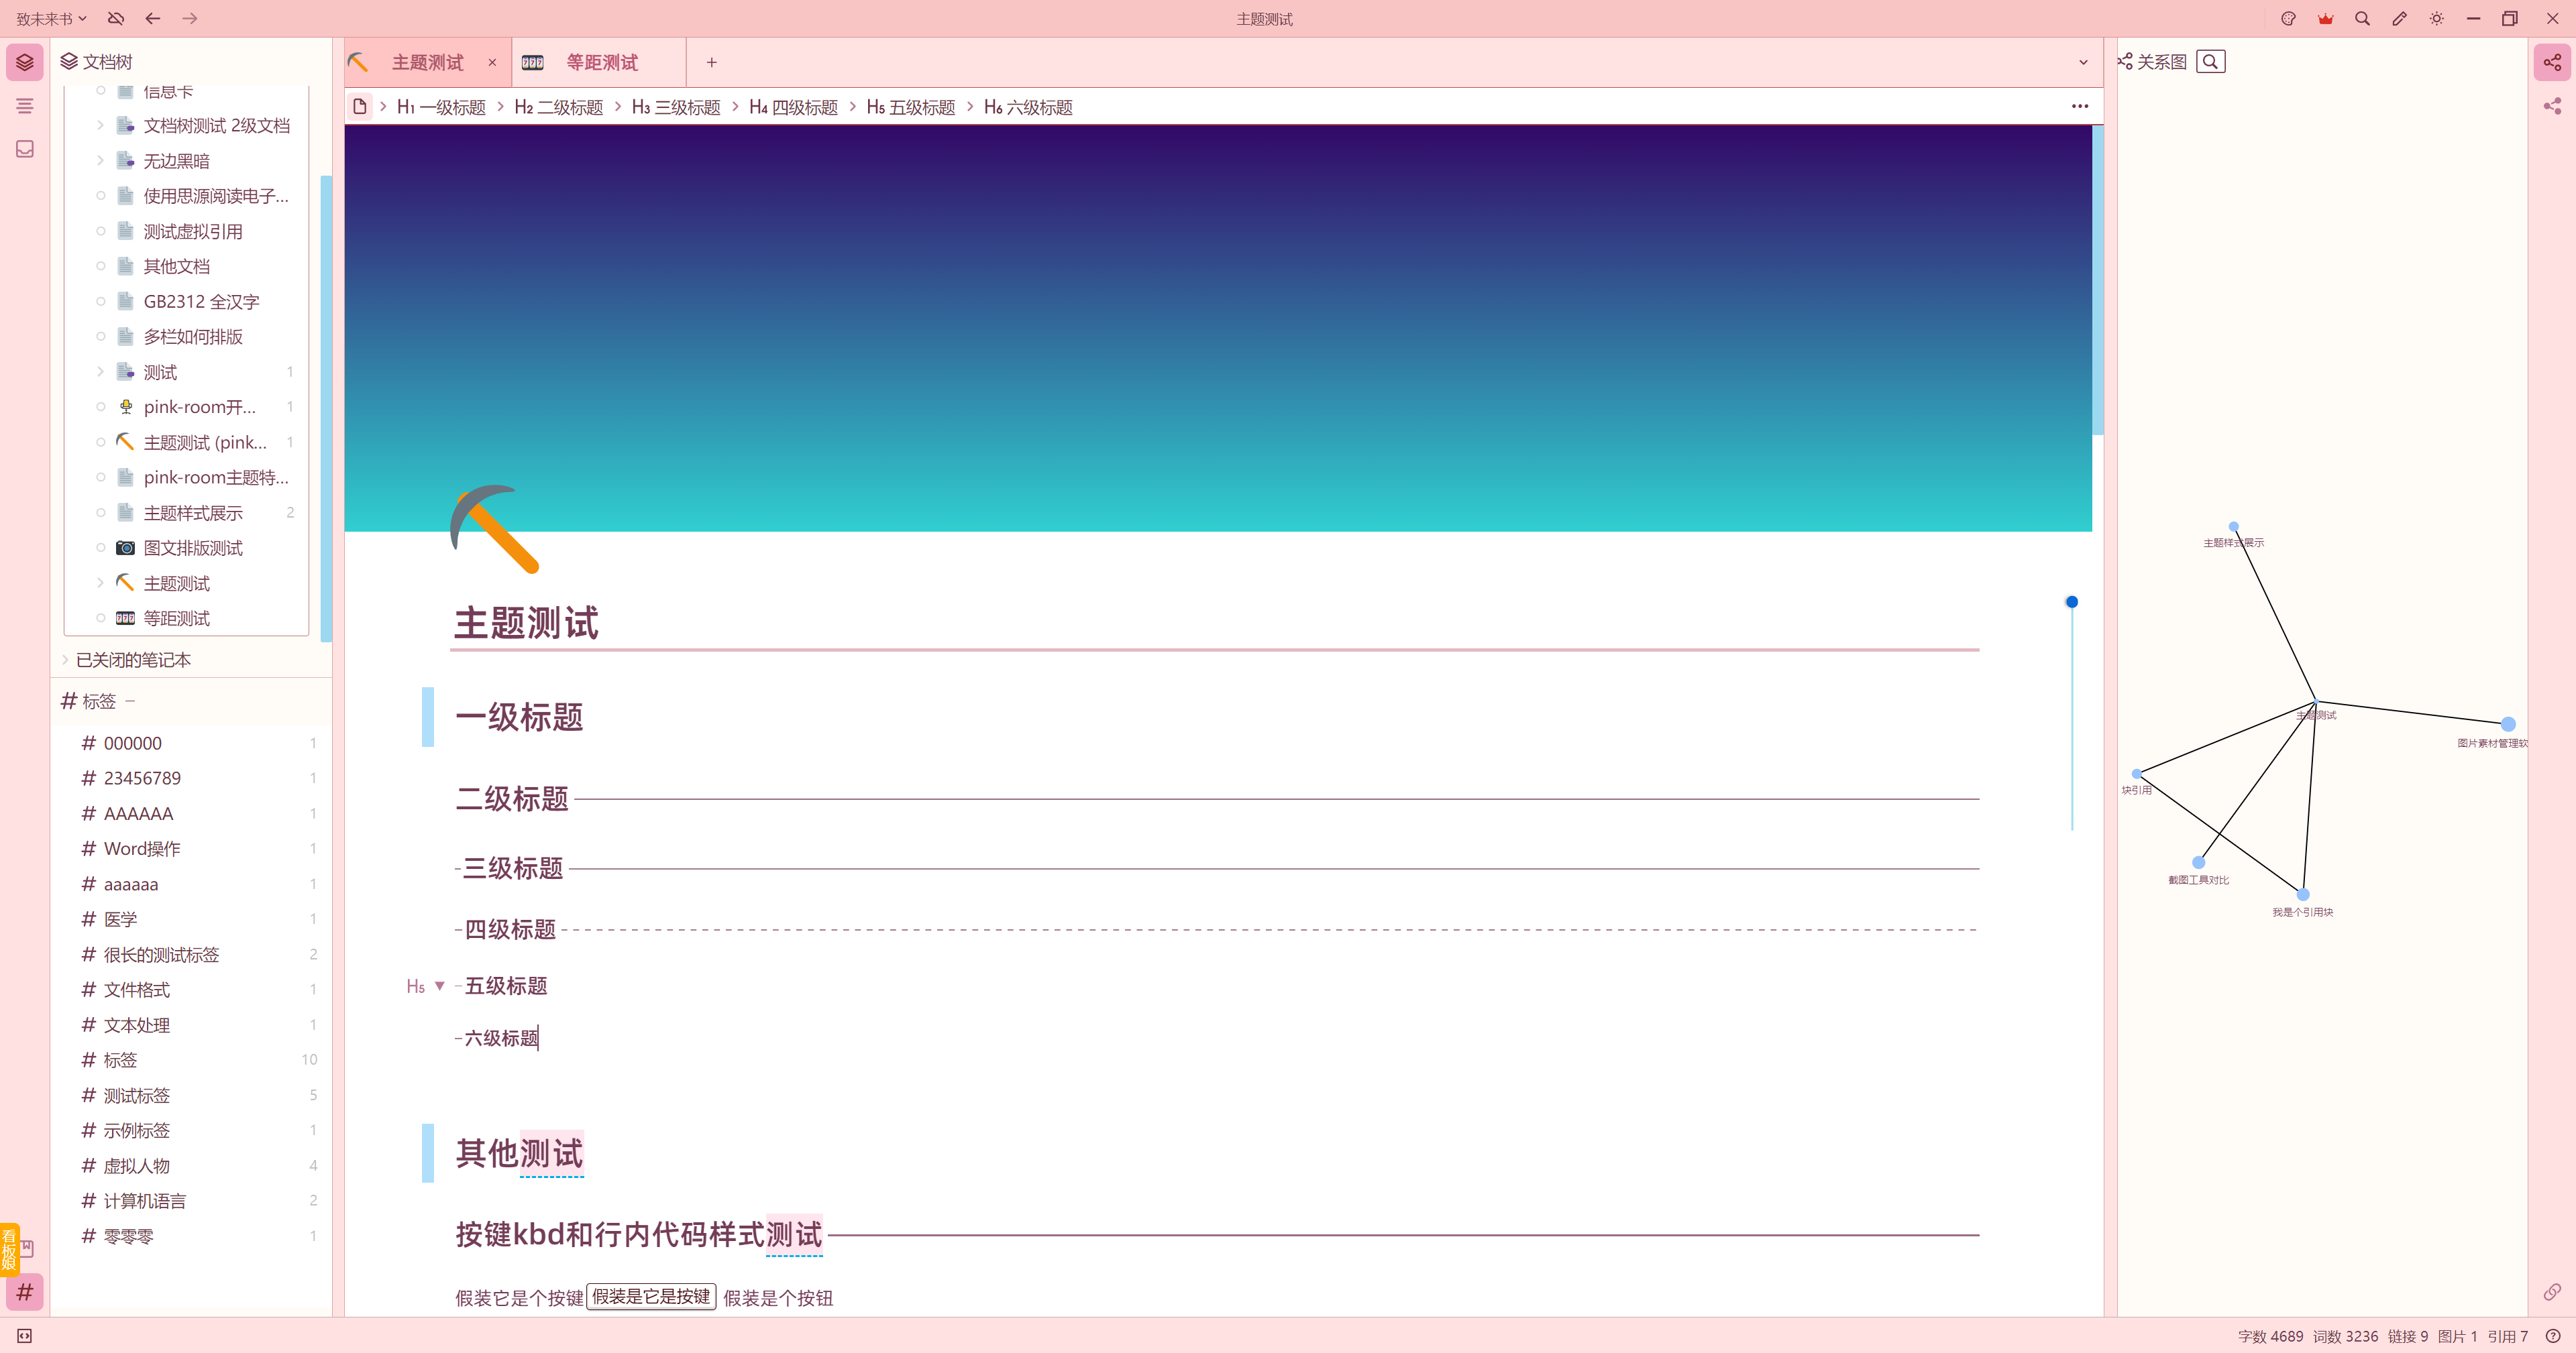Click the blue scroll position marker in editor
Image resolution: width=2576 pixels, height=1353 pixels.
(x=2072, y=601)
